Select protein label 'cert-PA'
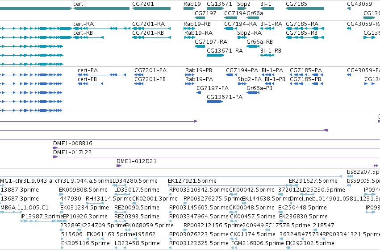Viewport: 380px width, 250px height. [88, 70]
